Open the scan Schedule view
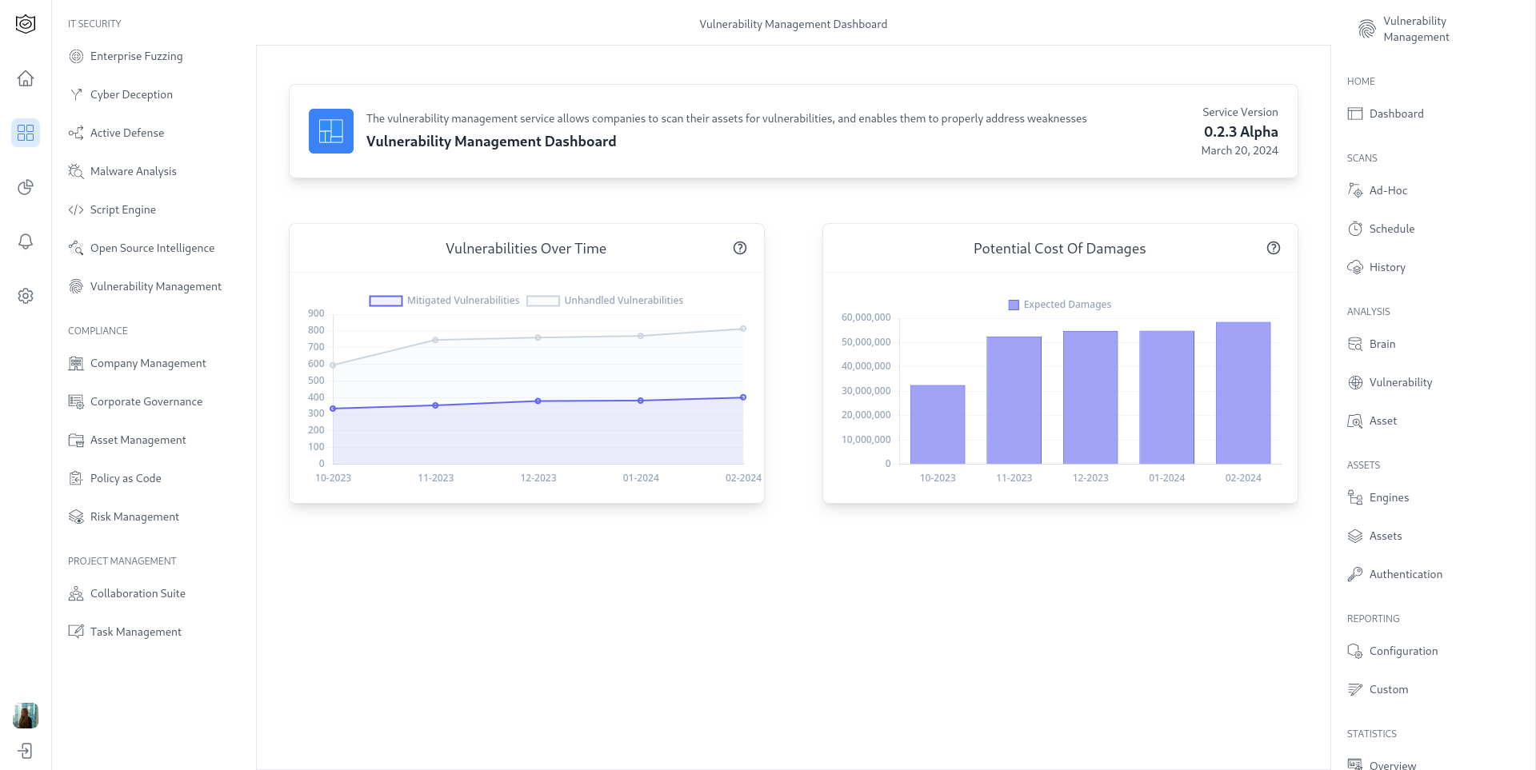 1391,229
